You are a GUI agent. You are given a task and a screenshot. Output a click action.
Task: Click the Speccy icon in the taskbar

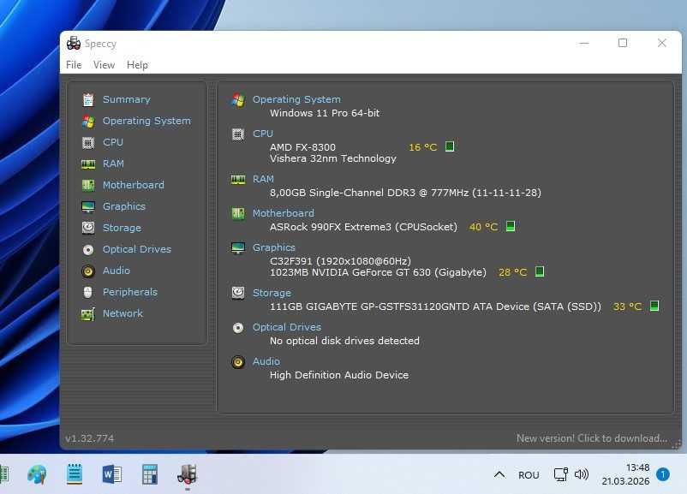point(188,474)
